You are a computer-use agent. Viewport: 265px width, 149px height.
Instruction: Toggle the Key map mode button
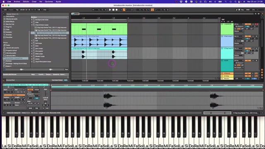[x=242, y=10]
